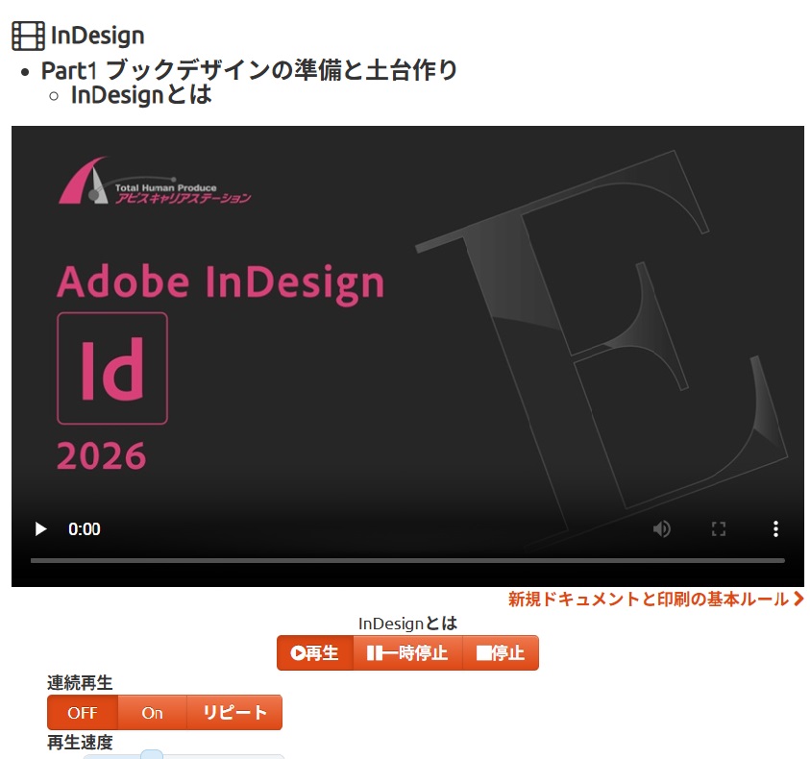The width and height of the screenshot is (810, 759).
Task: Open the video's three-dot options menu
Action: (775, 529)
